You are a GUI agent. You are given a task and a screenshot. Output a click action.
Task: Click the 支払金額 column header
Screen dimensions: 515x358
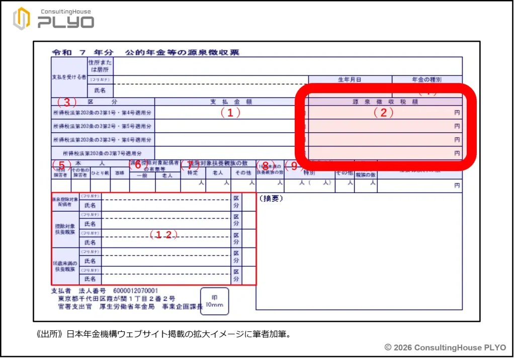230,102
